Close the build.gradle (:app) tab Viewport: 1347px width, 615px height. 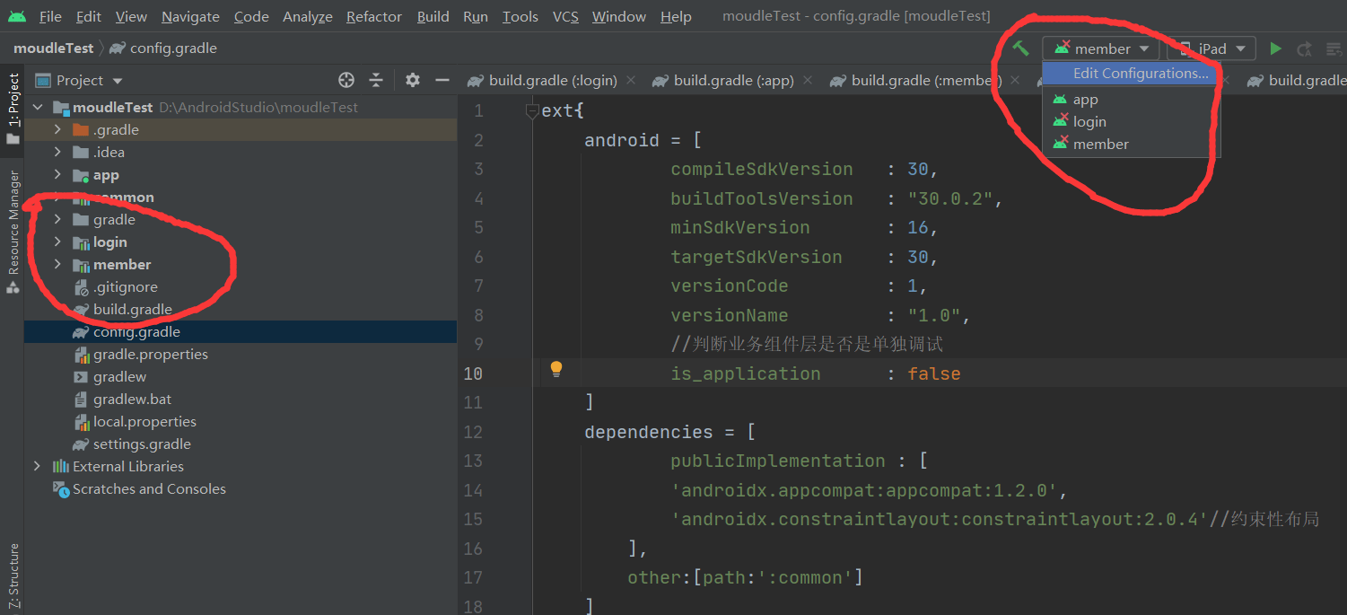[808, 80]
